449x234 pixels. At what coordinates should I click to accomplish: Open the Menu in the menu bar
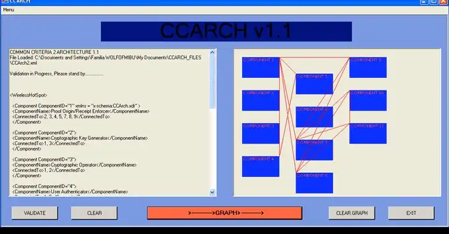point(9,10)
